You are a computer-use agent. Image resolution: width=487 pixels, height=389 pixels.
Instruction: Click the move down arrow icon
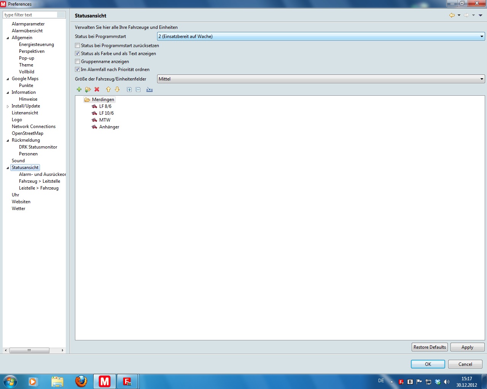pos(117,90)
